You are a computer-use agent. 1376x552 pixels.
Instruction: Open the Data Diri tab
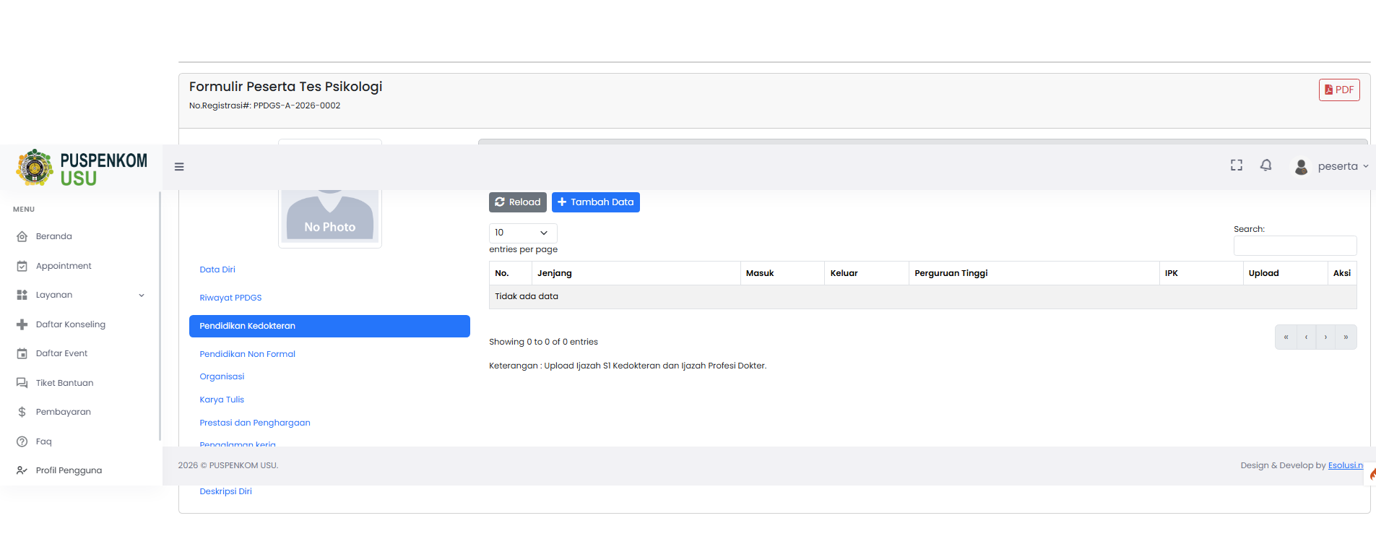217,269
